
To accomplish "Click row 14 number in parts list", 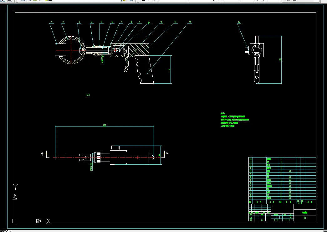I will (250, 159).
